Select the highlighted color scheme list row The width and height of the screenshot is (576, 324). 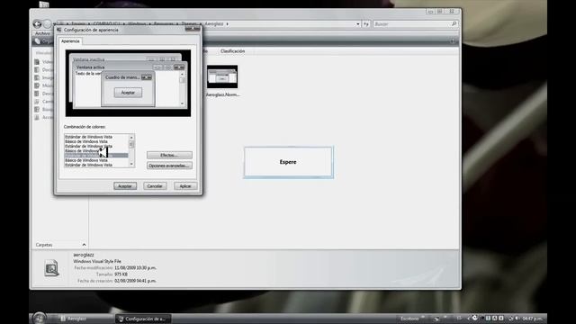[96, 156]
